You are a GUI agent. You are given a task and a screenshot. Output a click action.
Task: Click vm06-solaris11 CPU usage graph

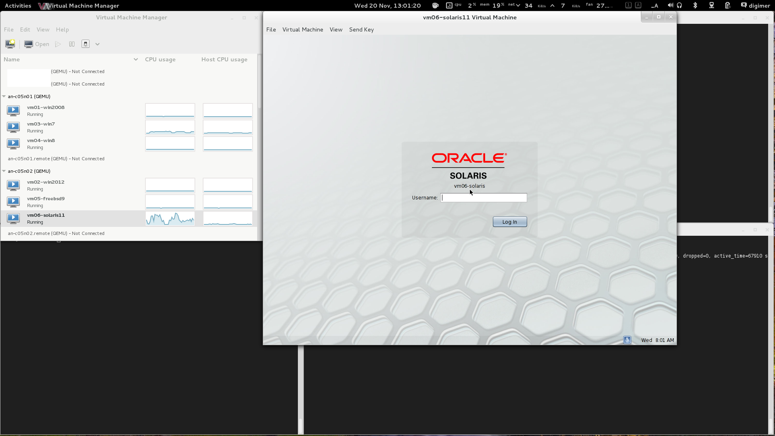170,218
